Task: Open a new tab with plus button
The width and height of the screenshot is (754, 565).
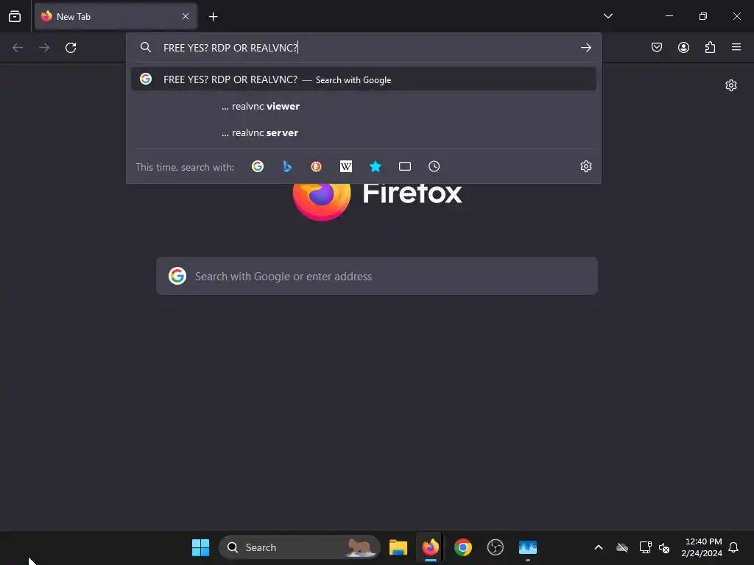Action: (213, 17)
